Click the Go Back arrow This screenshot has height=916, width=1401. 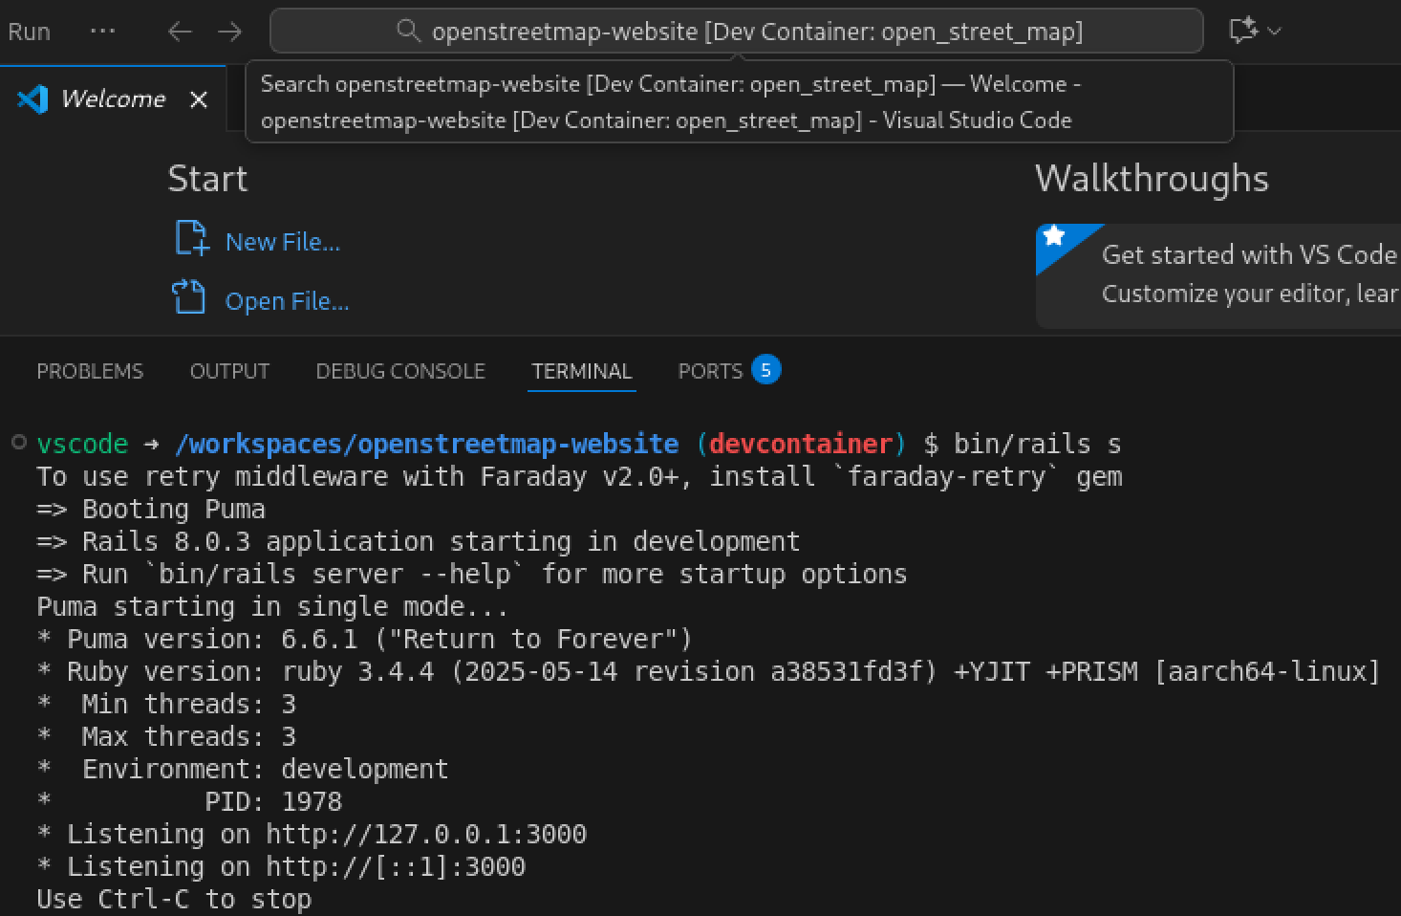(180, 32)
